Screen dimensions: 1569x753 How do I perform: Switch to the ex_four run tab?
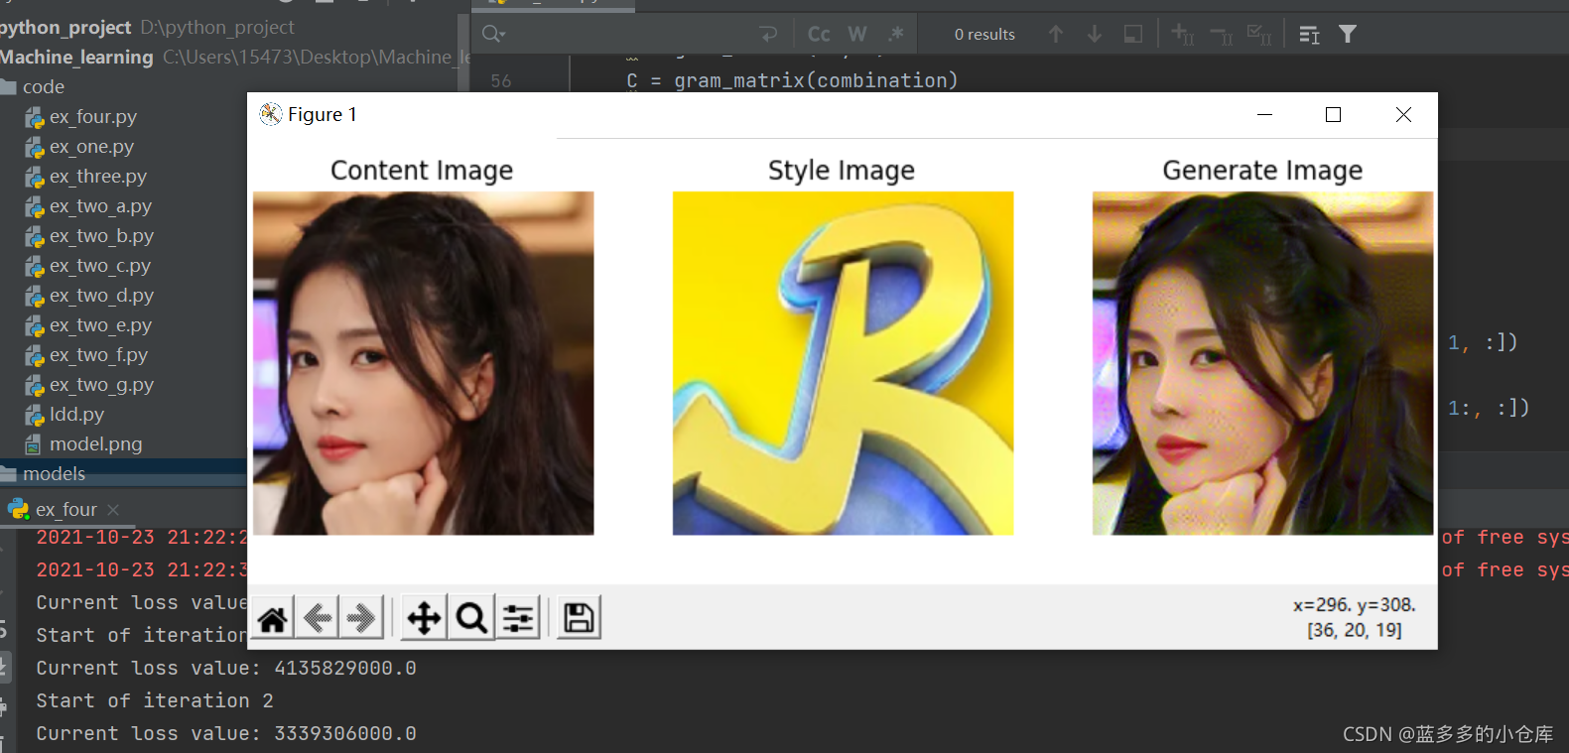pos(65,510)
